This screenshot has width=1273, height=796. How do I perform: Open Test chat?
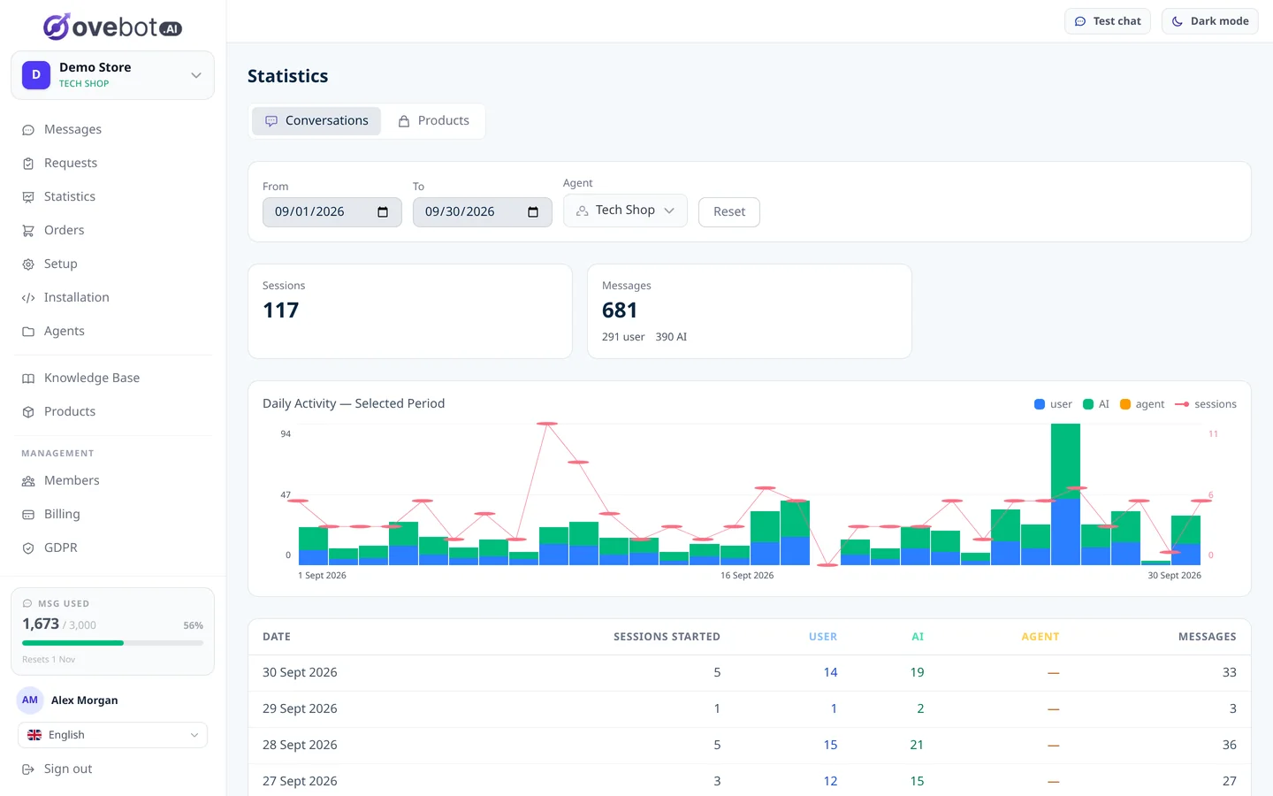pos(1108,21)
